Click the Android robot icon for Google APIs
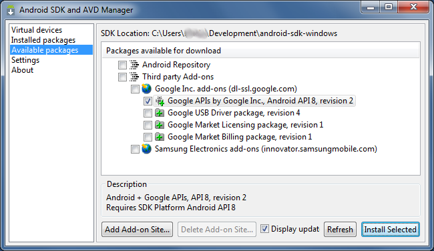 [160, 101]
